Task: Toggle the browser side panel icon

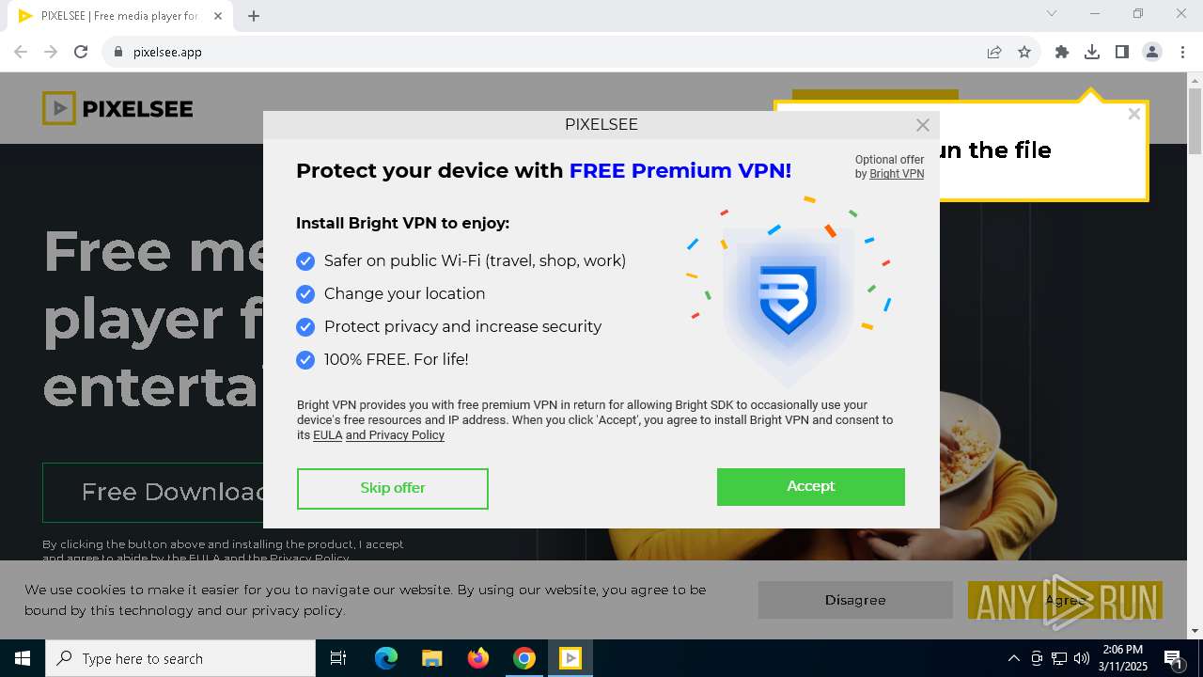Action: click(1121, 53)
